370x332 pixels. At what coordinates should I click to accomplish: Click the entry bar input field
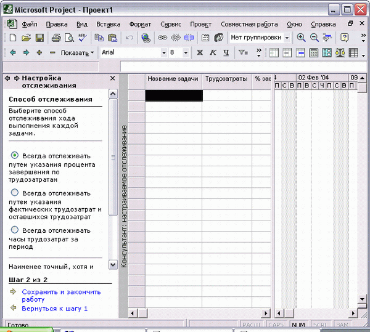coord(243,67)
